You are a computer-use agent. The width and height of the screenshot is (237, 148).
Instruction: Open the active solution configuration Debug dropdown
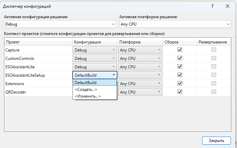click(60, 24)
